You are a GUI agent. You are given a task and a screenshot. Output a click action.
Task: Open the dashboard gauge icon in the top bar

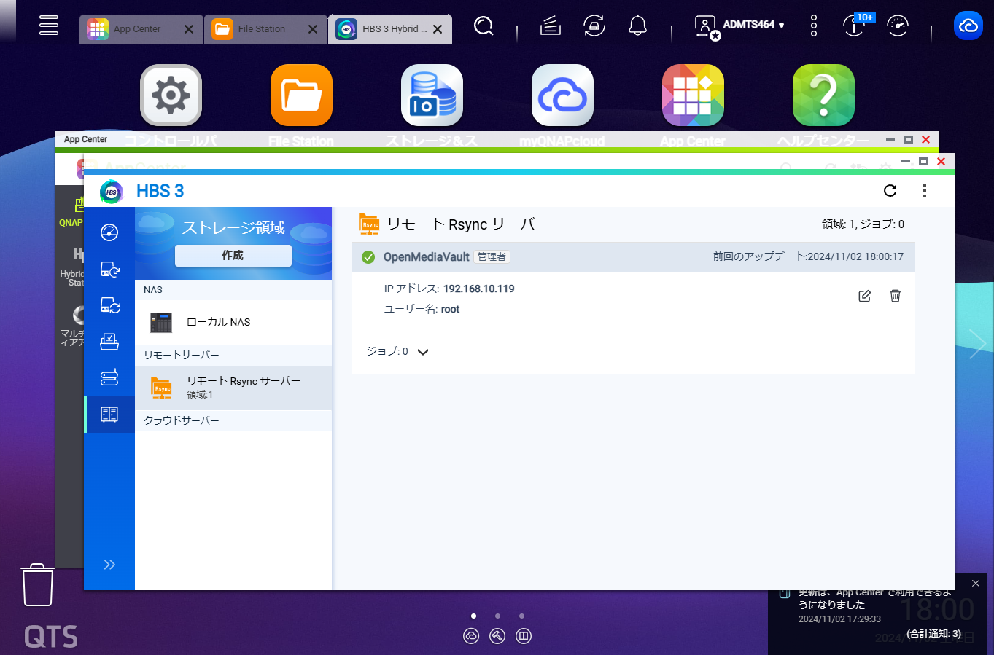tap(898, 26)
